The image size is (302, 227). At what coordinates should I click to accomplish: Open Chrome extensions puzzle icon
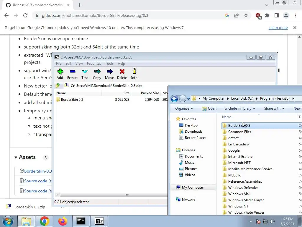[x=267, y=15]
